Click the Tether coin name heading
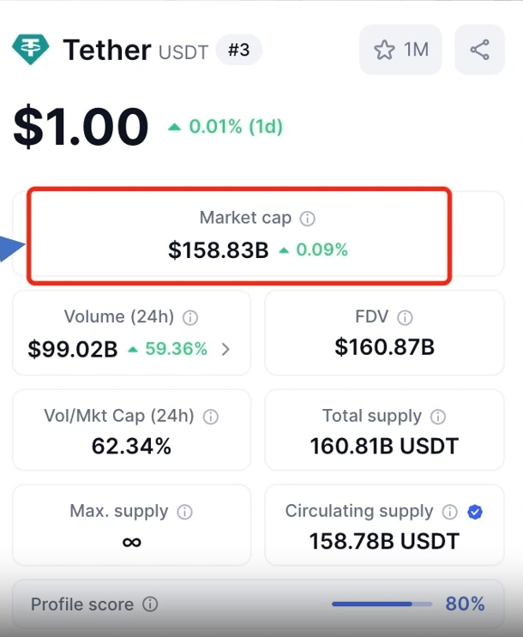523x637 pixels. click(x=107, y=50)
